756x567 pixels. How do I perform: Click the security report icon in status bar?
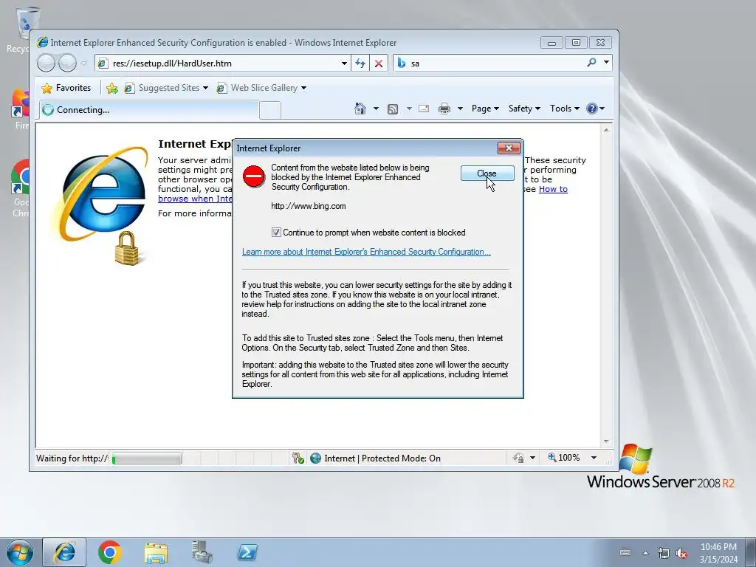(298, 458)
